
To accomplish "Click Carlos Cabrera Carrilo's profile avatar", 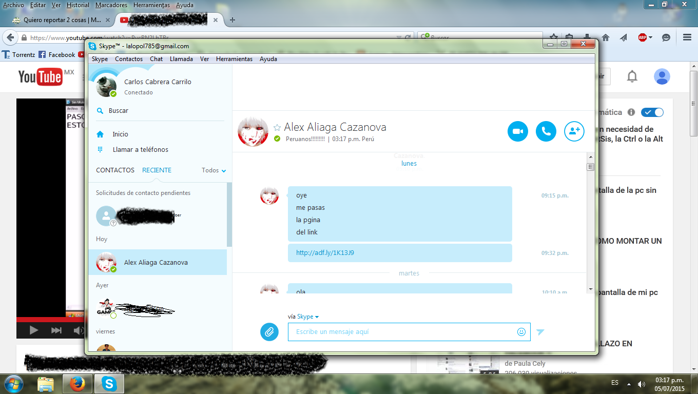I will click(106, 86).
